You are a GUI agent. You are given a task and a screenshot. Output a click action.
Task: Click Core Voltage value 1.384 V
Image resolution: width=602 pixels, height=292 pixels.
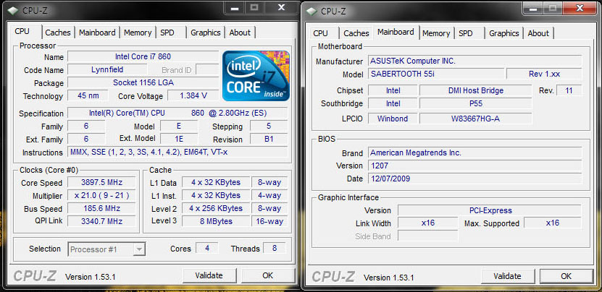pyautogui.click(x=193, y=95)
